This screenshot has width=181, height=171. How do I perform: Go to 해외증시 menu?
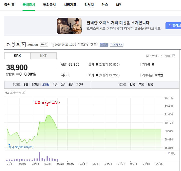click(49, 5)
